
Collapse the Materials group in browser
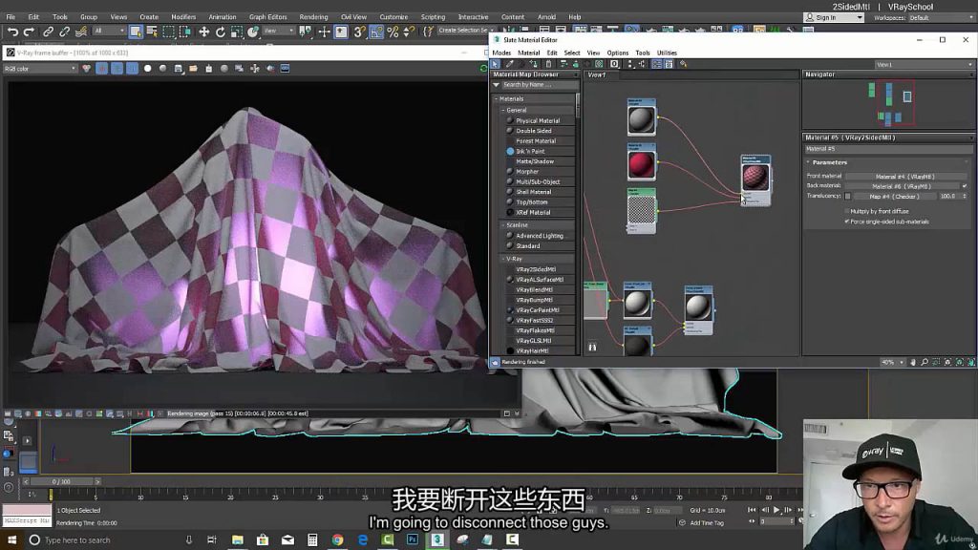click(x=497, y=99)
